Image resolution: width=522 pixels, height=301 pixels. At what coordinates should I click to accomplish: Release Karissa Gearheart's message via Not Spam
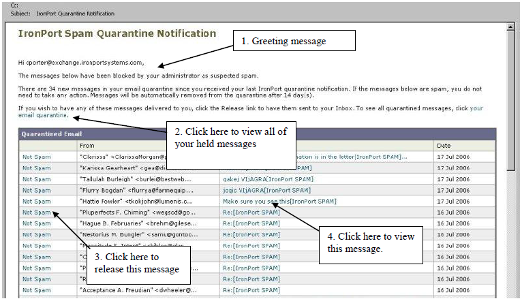tap(36, 168)
